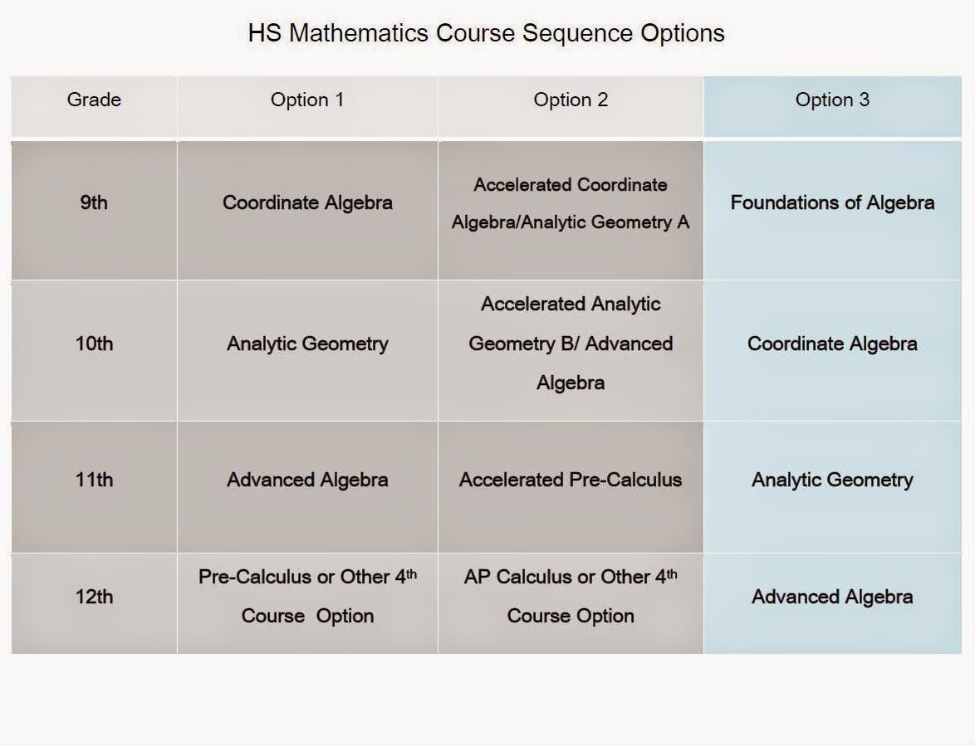Image resolution: width=975 pixels, height=746 pixels.
Task: Select Coordinate Algebra in the 10th grade row
Action: pyautogui.click(x=832, y=344)
